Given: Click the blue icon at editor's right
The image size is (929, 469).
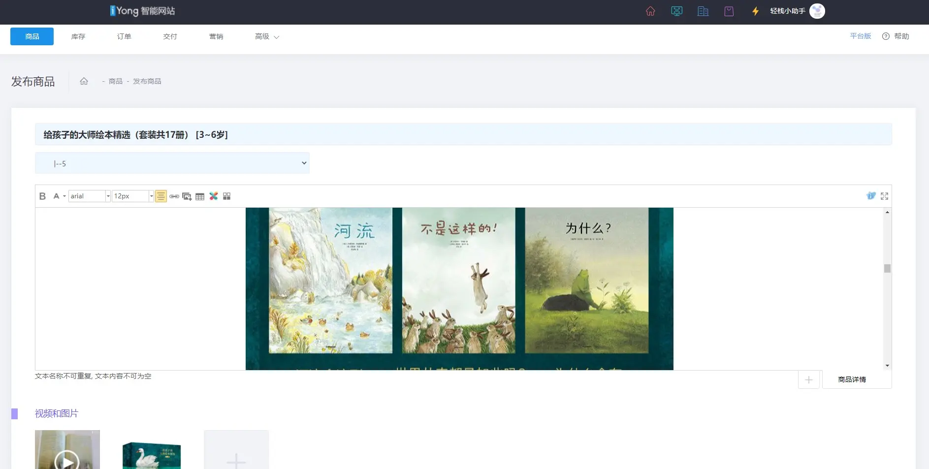Looking at the screenshot, I should click(871, 196).
